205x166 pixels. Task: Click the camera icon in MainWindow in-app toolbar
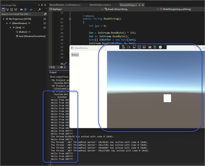(129, 47)
